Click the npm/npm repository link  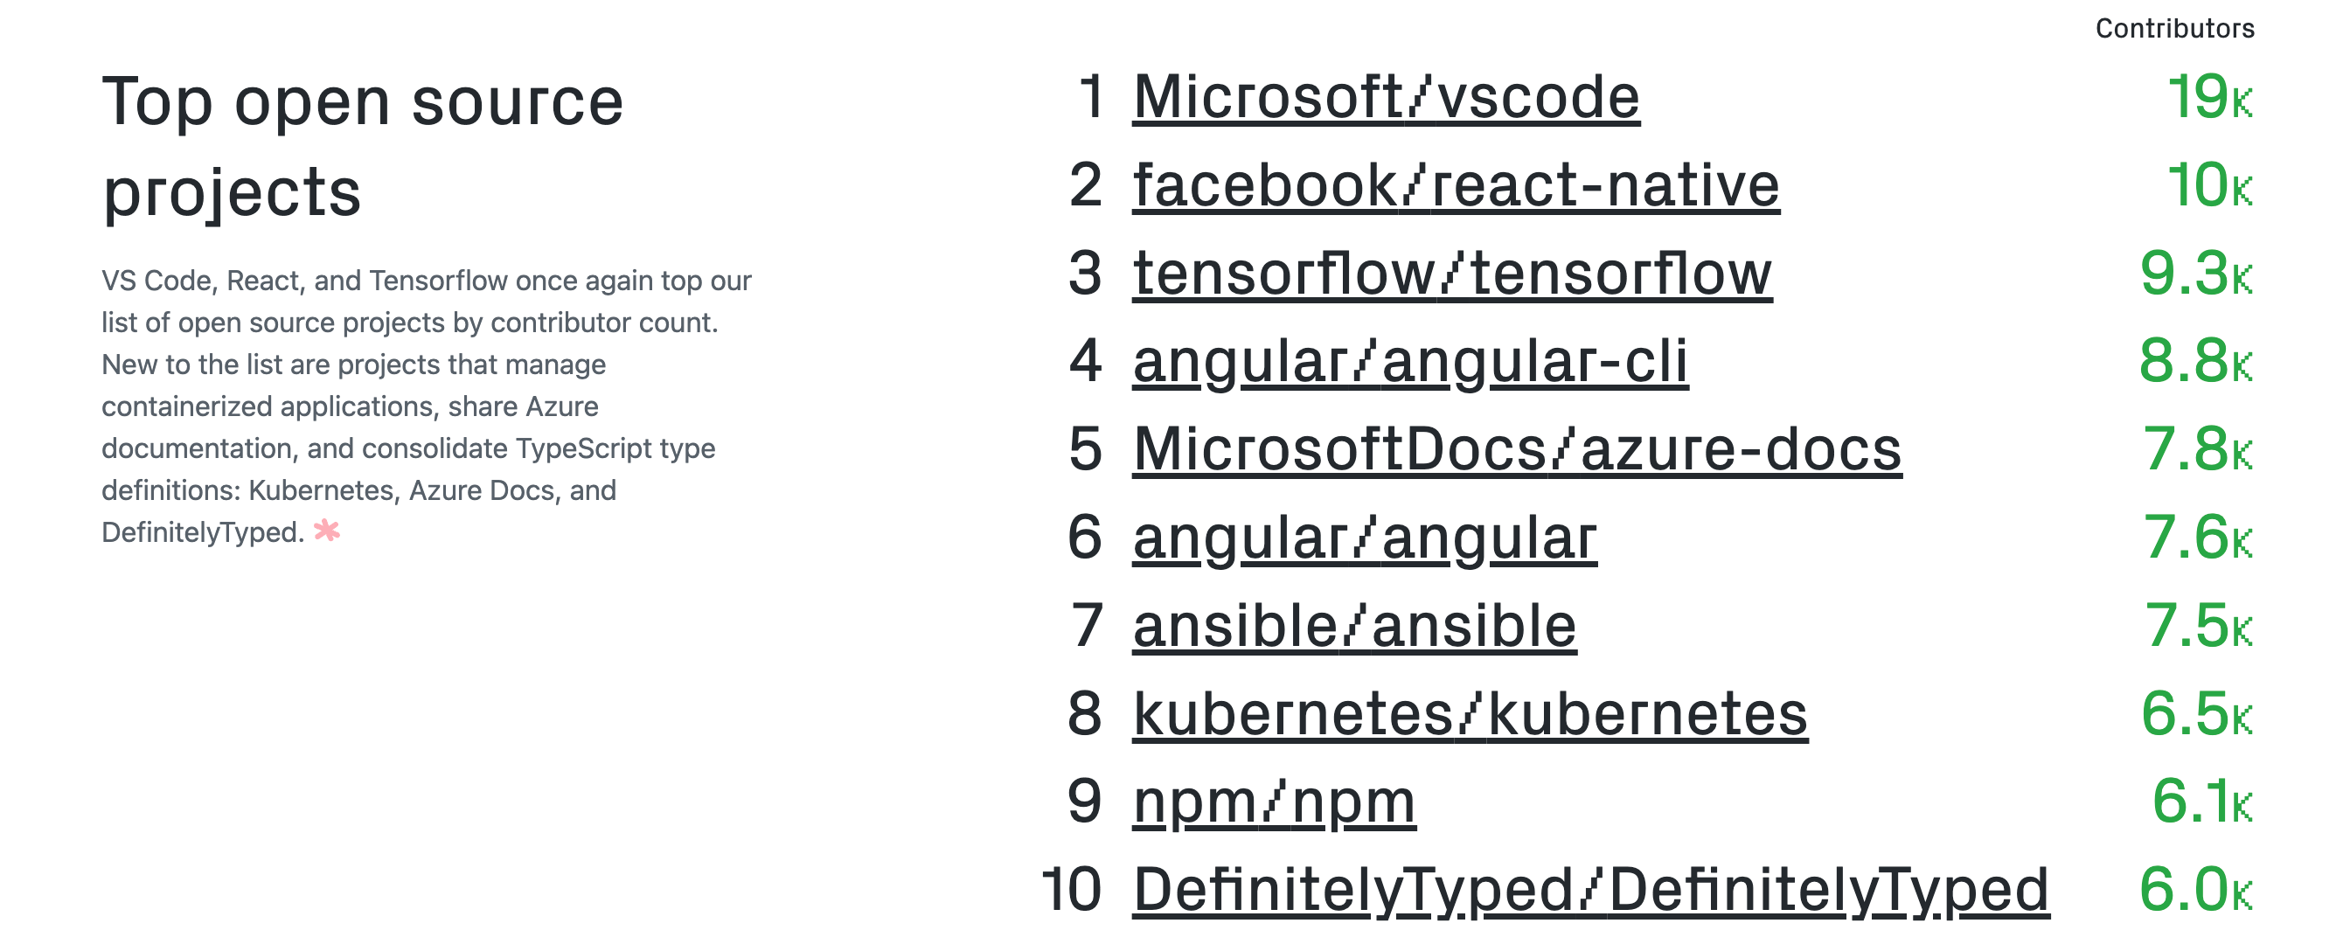coord(1274,802)
